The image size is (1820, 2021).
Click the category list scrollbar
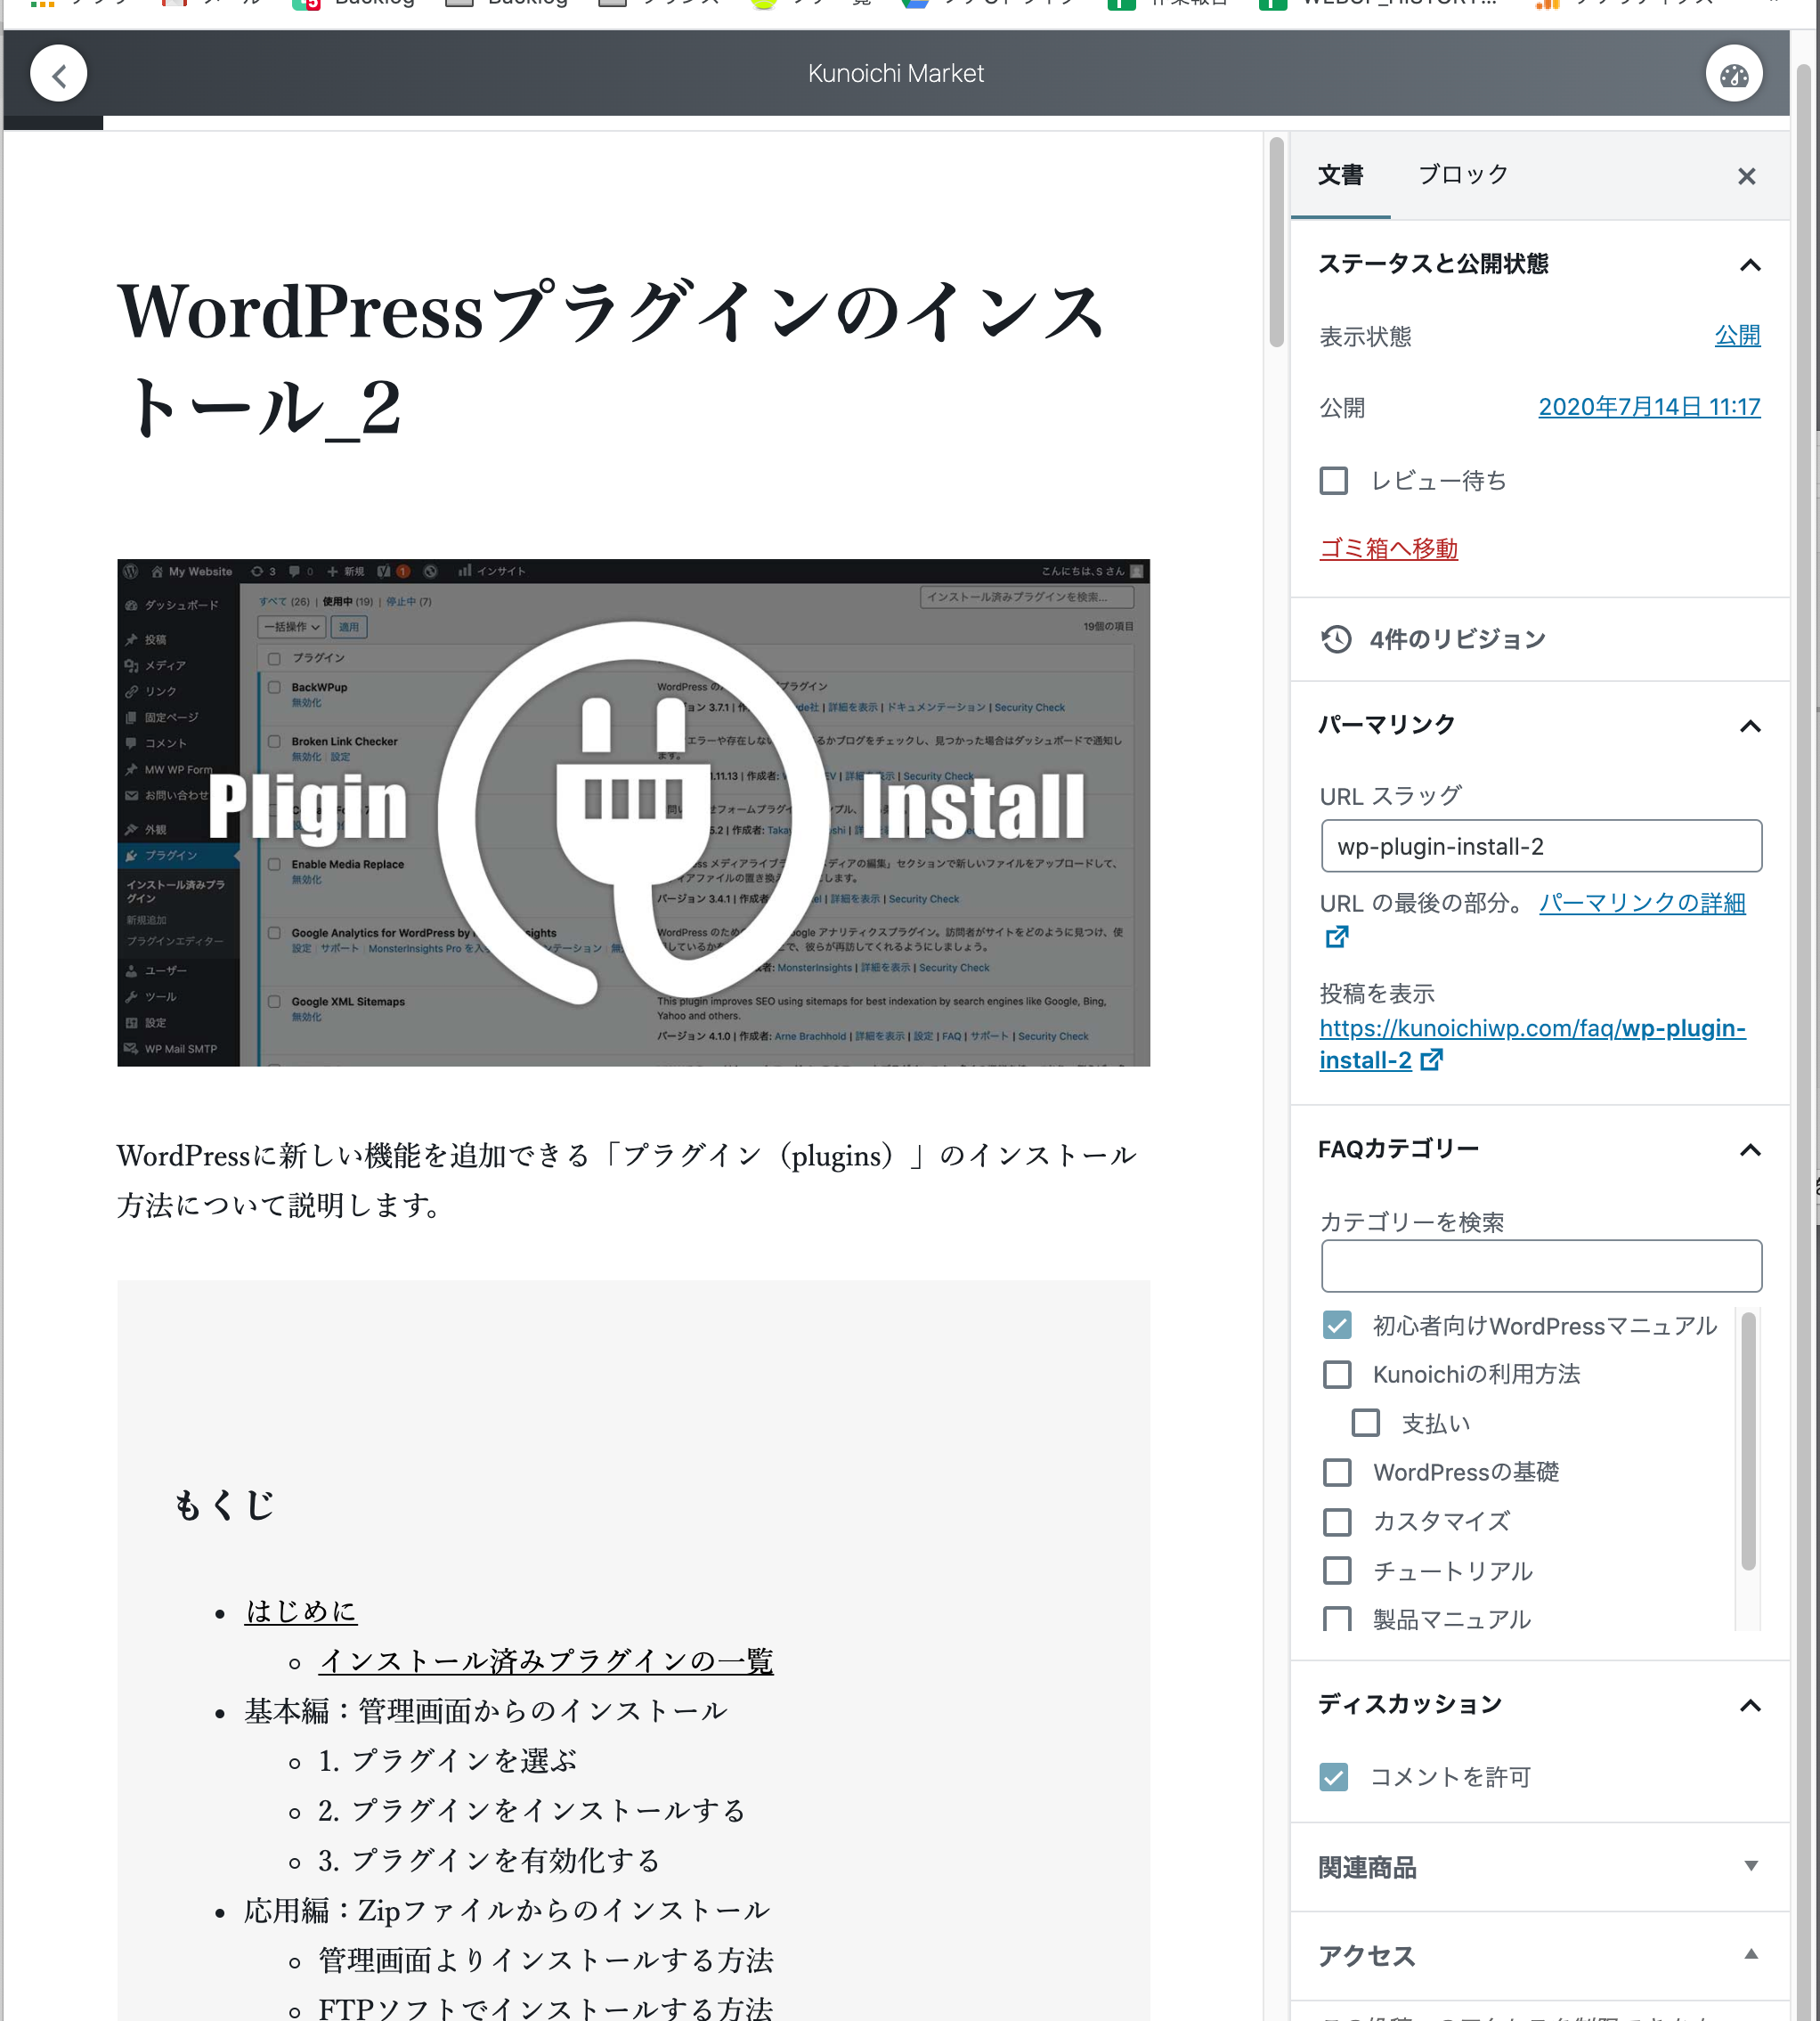(1748, 1442)
